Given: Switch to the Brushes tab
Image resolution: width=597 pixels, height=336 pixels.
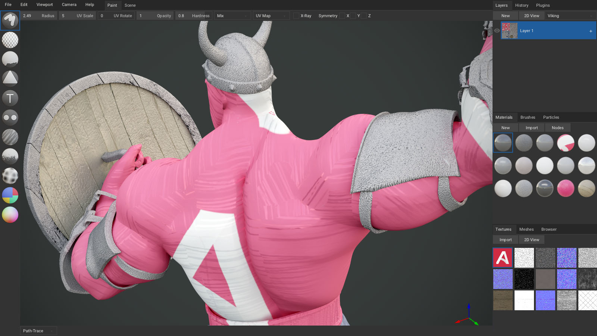Looking at the screenshot, I should click(528, 117).
